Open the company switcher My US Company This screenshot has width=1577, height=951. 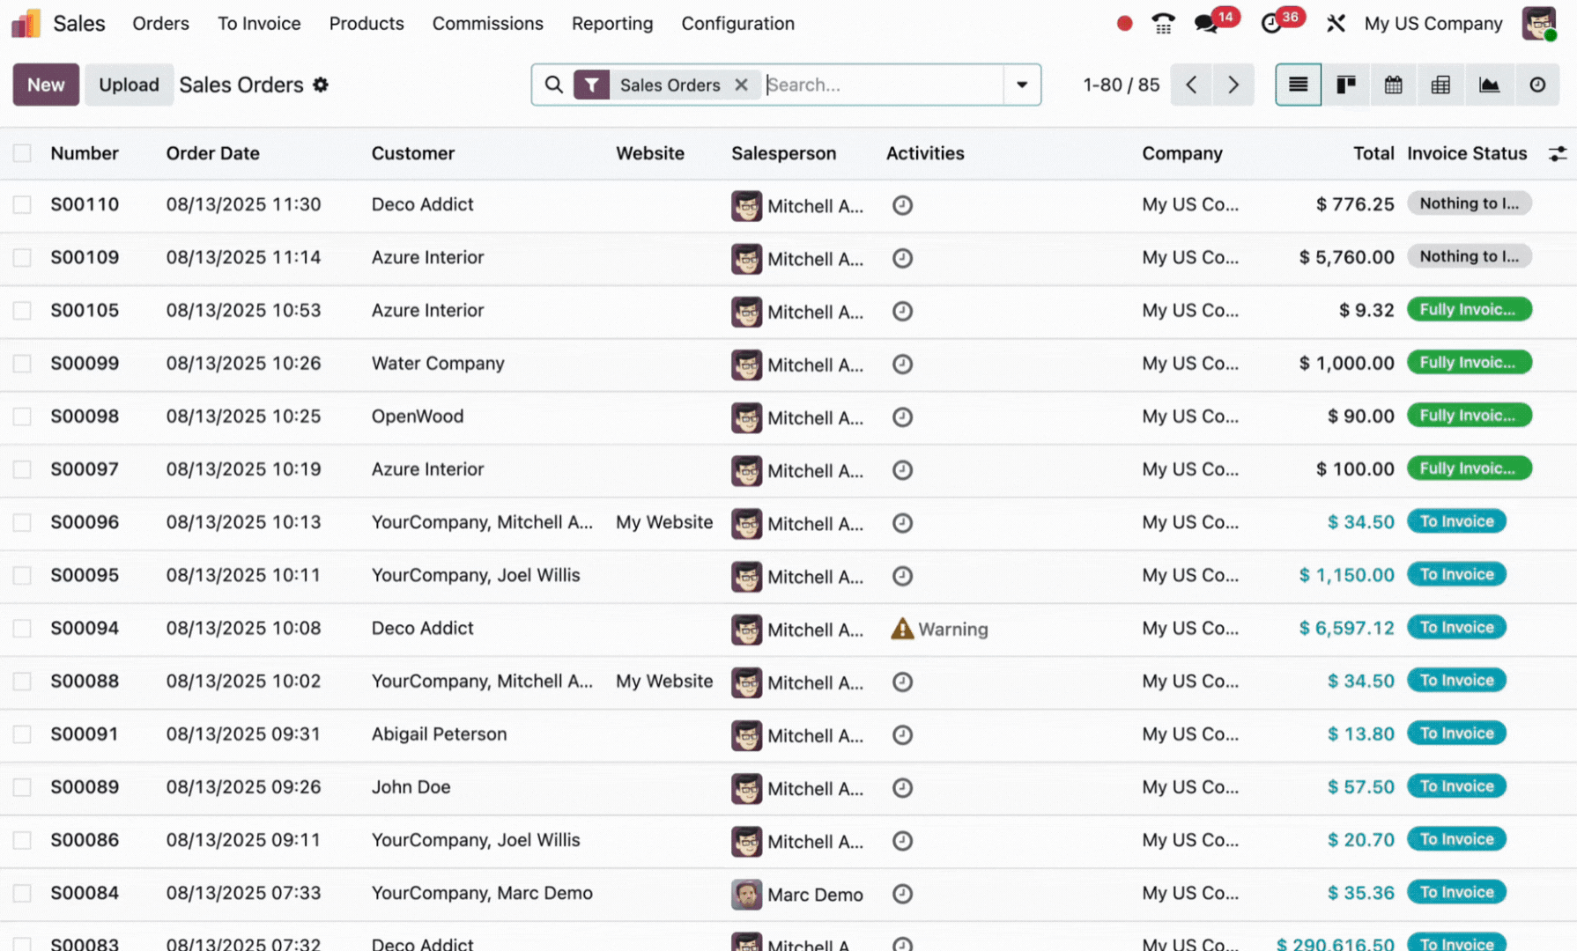1433,24
